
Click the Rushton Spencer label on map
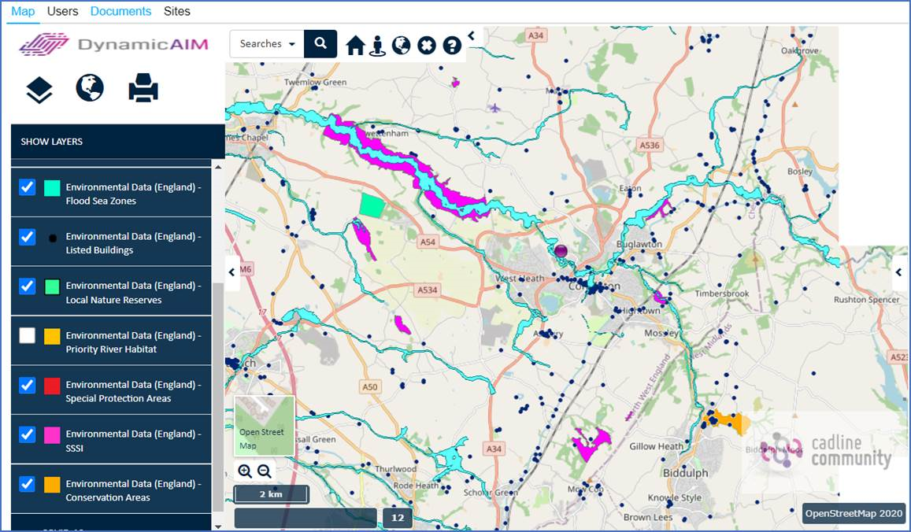(866, 300)
